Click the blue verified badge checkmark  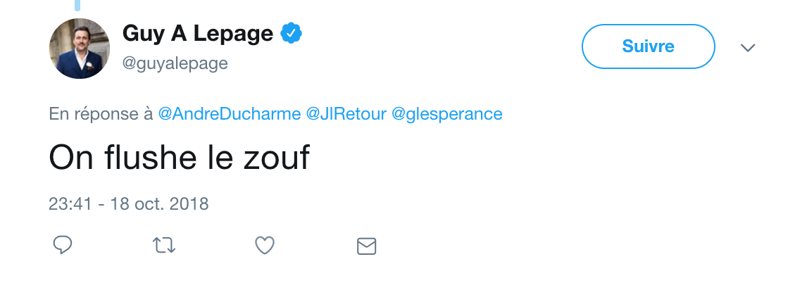tap(291, 34)
